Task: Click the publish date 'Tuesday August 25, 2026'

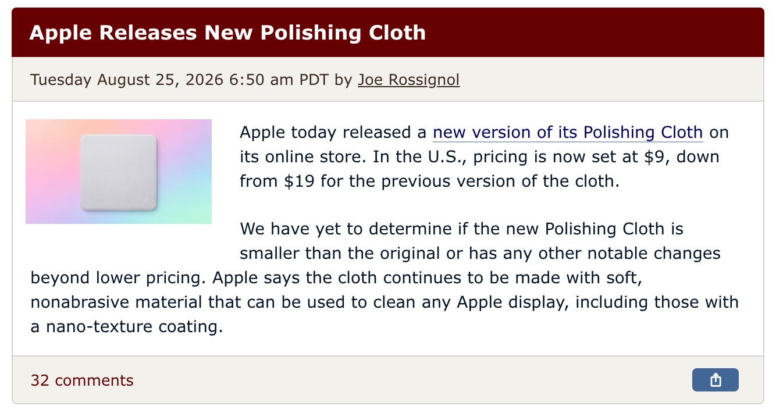Action: tap(127, 79)
